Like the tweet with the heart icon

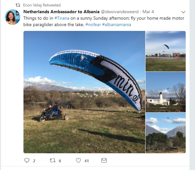click(78, 160)
